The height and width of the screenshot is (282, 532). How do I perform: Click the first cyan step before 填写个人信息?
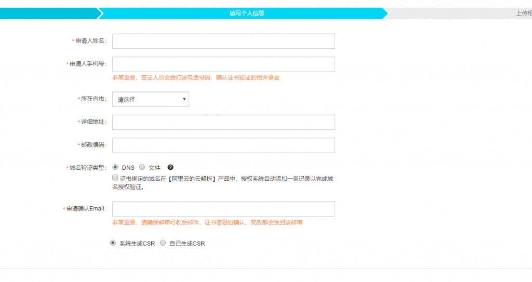click(x=47, y=14)
